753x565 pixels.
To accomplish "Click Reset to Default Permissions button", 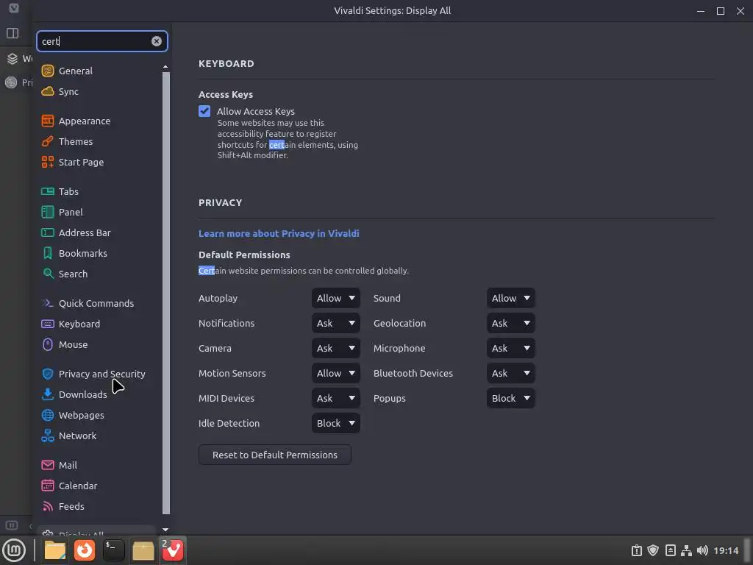I will (x=275, y=455).
